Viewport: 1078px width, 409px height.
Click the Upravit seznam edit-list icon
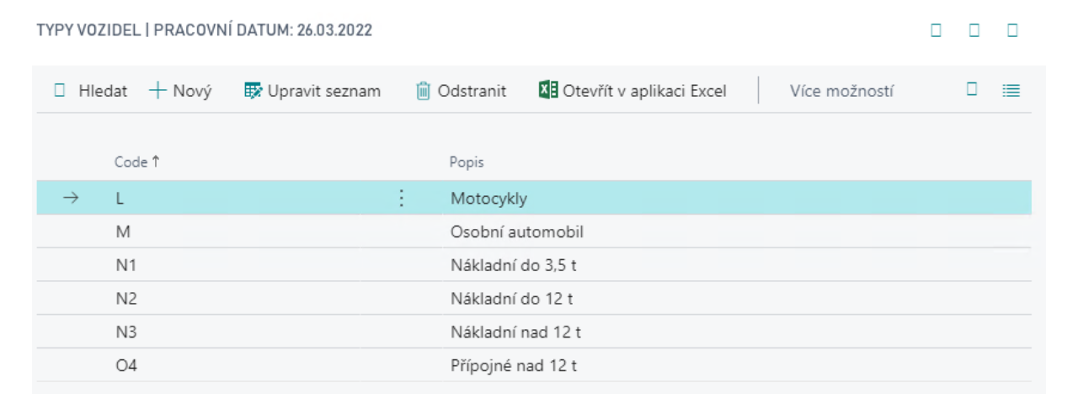point(253,91)
